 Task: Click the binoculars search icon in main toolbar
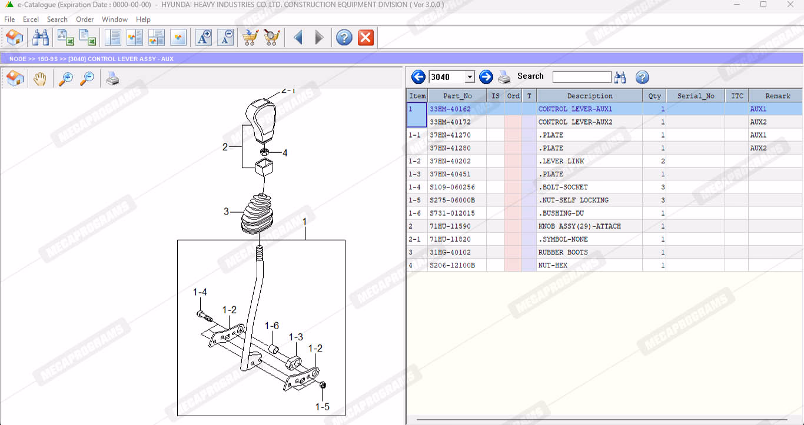41,38
